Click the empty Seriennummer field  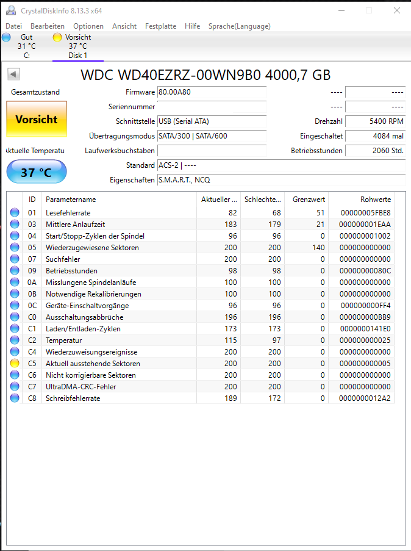click(212, 107)
